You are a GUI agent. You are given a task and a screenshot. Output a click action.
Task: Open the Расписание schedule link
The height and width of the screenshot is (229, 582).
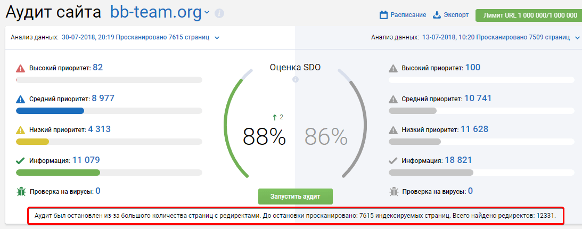click(408, 15)
